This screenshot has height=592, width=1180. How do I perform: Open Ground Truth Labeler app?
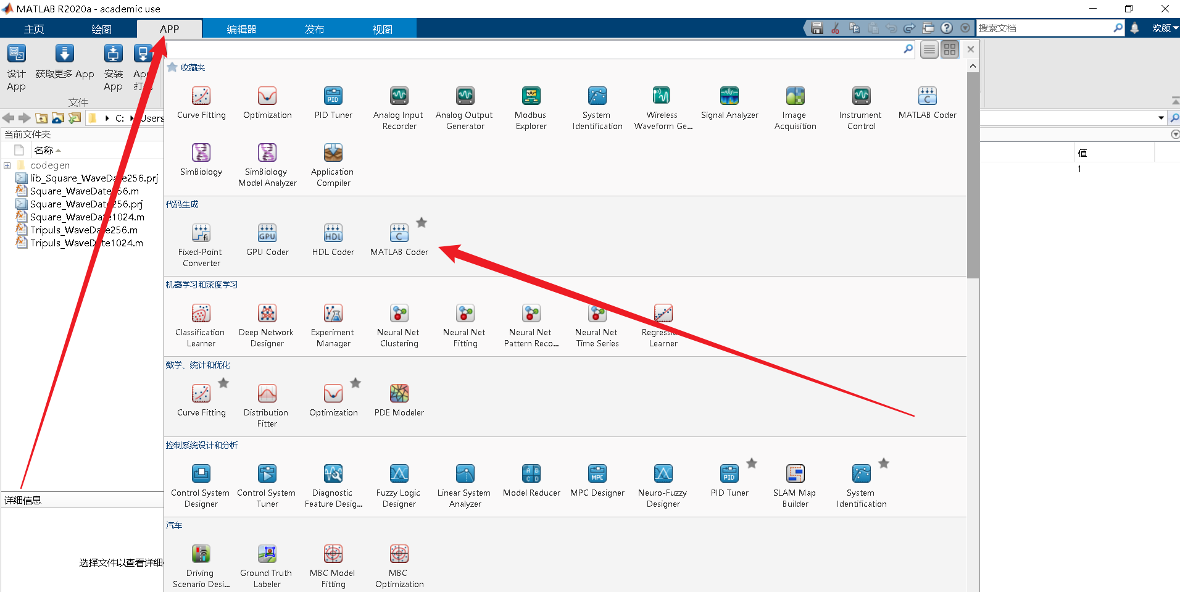coord(267,566)
